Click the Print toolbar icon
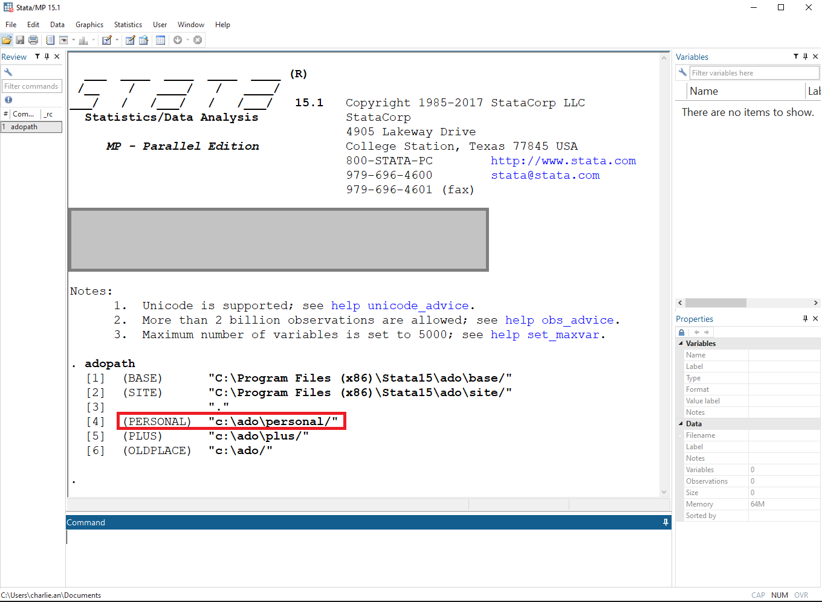 pos(33,40)
